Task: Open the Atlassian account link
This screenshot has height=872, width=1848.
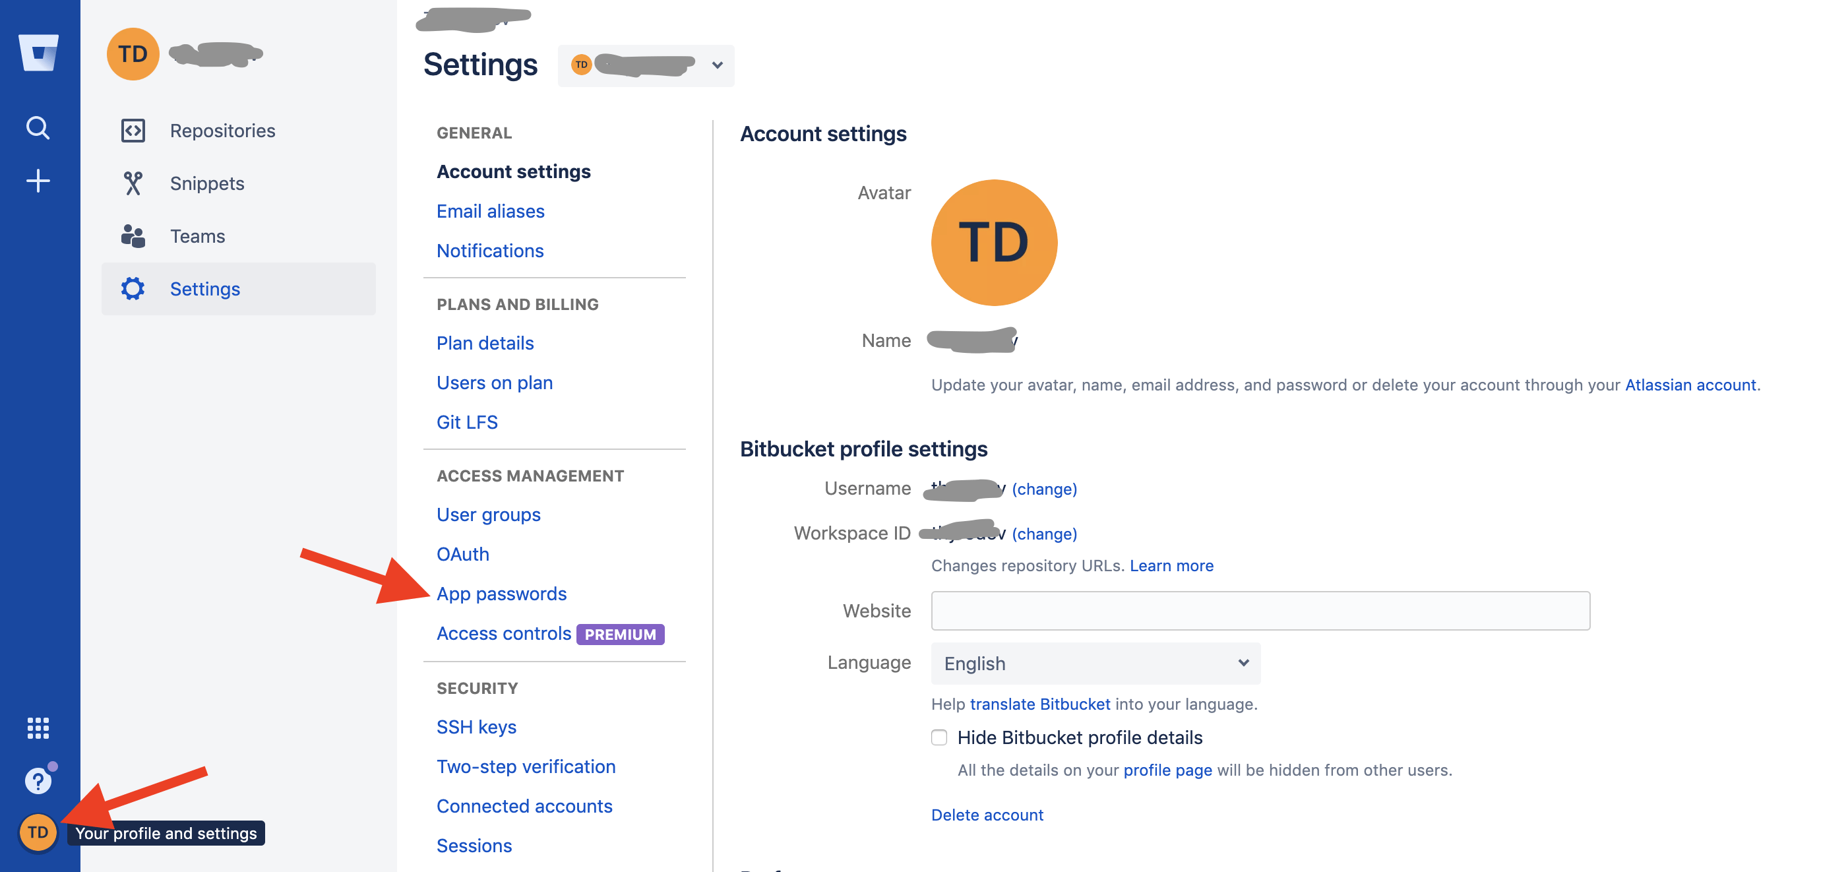Action: [1690, 385]
